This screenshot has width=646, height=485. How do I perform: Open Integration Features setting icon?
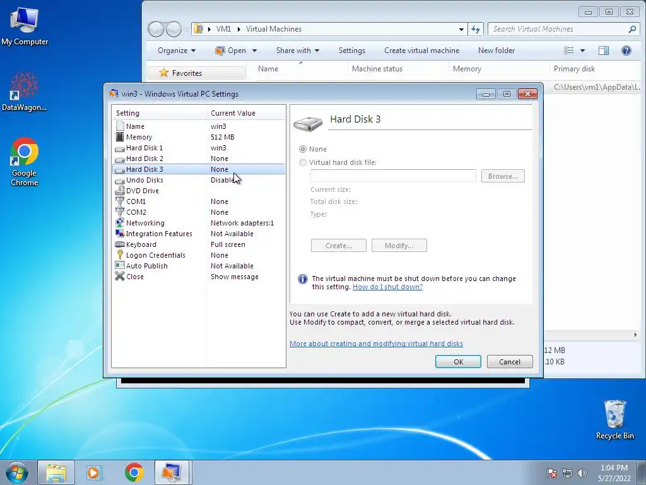coord(119,234)
